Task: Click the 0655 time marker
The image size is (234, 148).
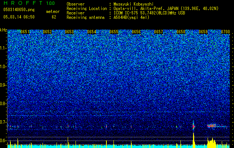Action: coord(114,32)
